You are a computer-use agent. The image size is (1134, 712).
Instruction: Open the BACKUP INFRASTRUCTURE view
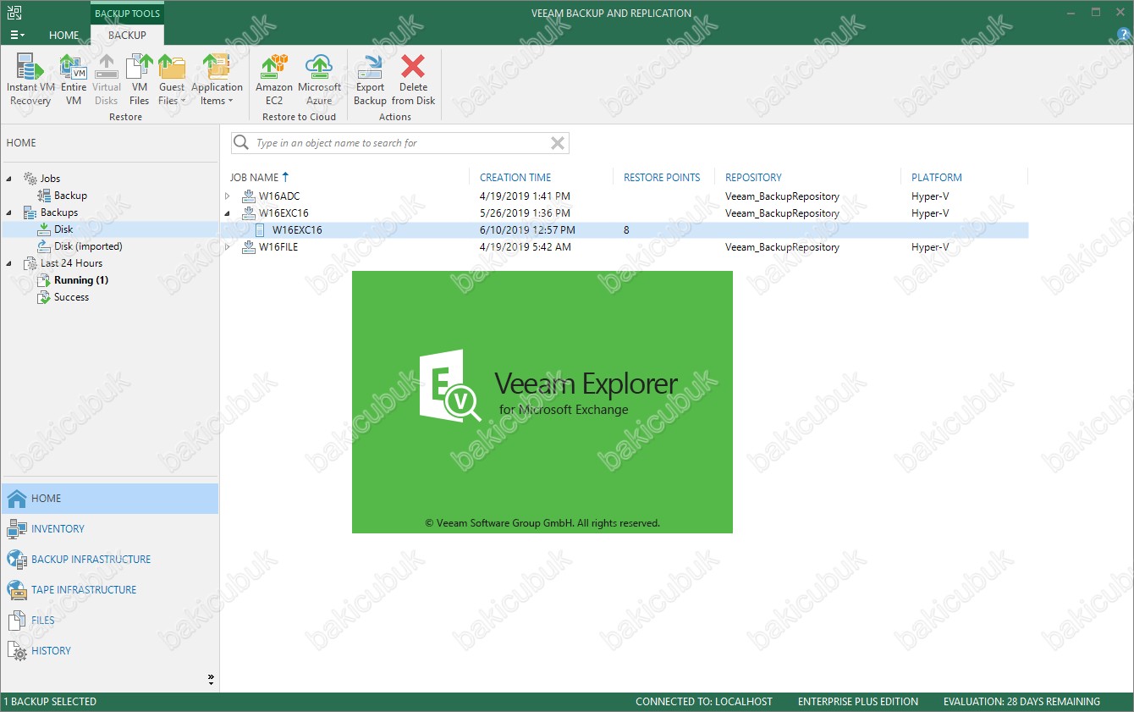(91, 560)
